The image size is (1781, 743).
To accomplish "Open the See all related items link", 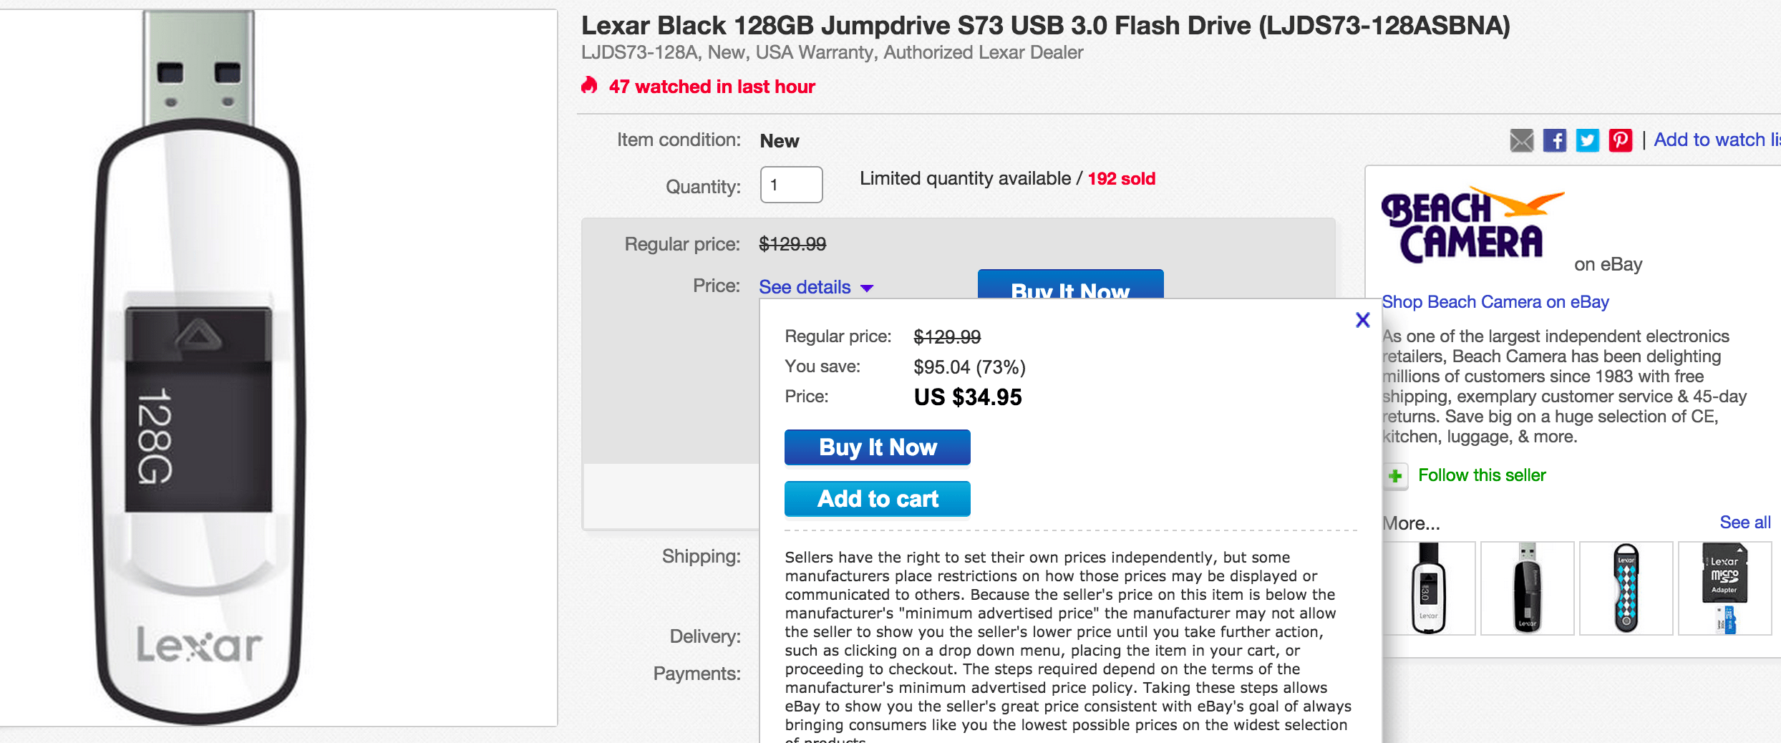I will coord(1744,522).
